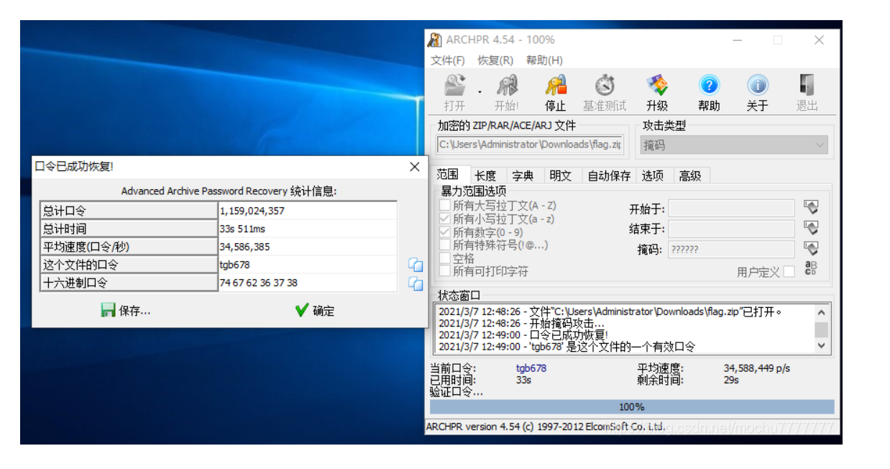Screen dimensions: 890x469
Task: Click the log line 口令已成功恢复!
Action: (x=523, y=335)
